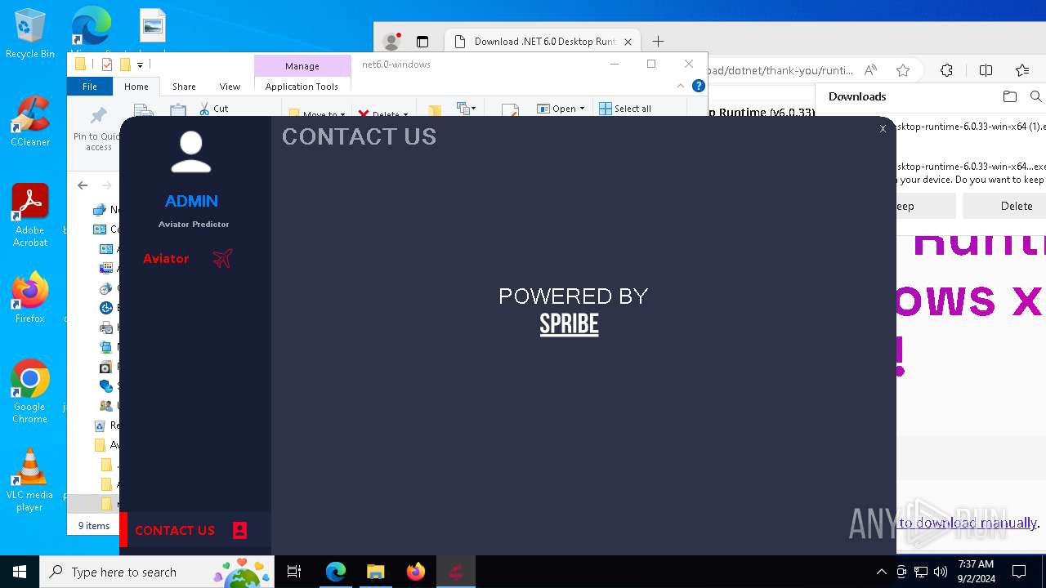Click the red airplane icon beside Aviator
This screenshot has height=588, width=1046.
[222, 258]
